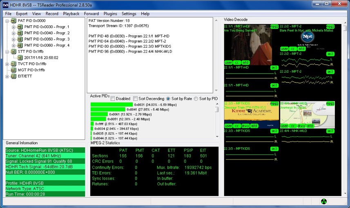Click the EIT/ETT tree icon

(13, 76)
